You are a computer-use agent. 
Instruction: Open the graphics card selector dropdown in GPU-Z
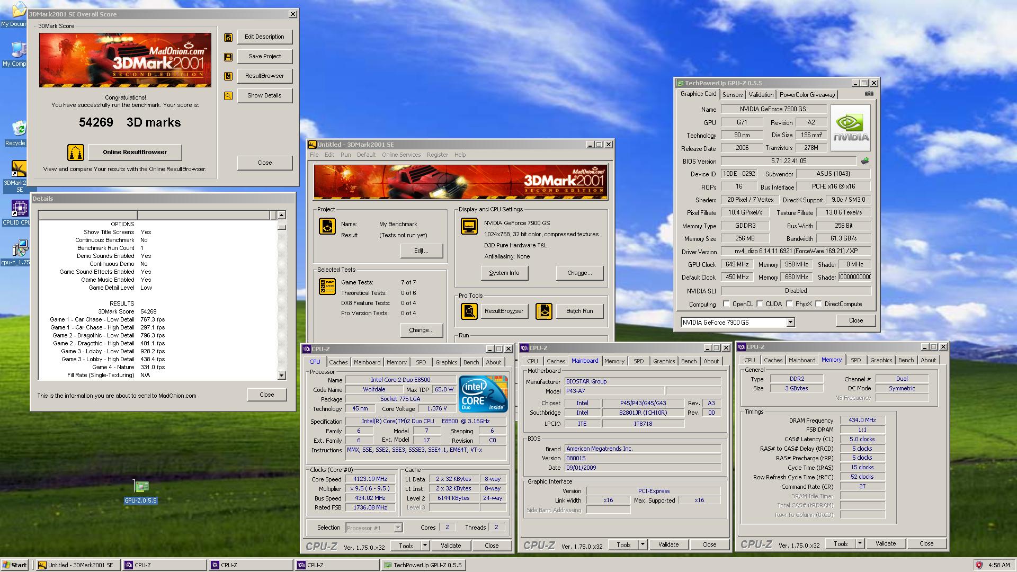790,322
